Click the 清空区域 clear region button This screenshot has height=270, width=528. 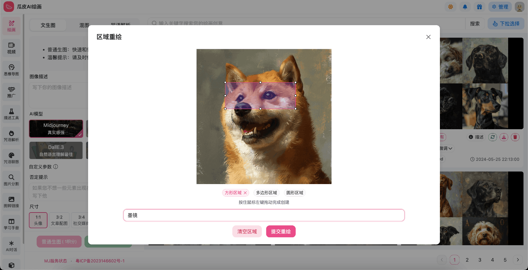(x=247, y=231)
